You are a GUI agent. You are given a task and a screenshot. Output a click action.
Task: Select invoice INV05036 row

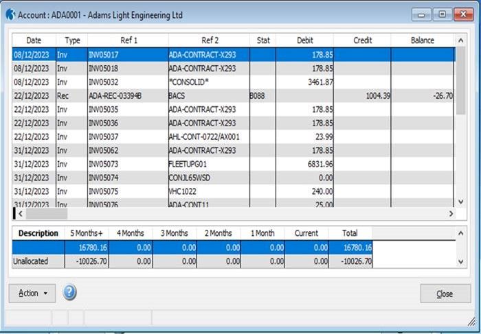click(234, 123)
